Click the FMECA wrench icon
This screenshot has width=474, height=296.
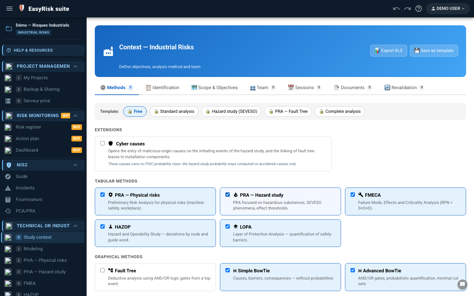[x=361, y=195]
